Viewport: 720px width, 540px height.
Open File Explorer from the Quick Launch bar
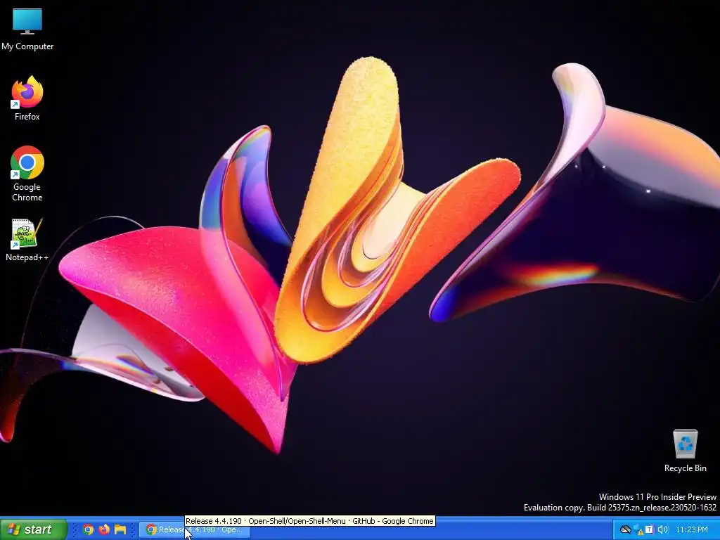[x=120, y=529]
